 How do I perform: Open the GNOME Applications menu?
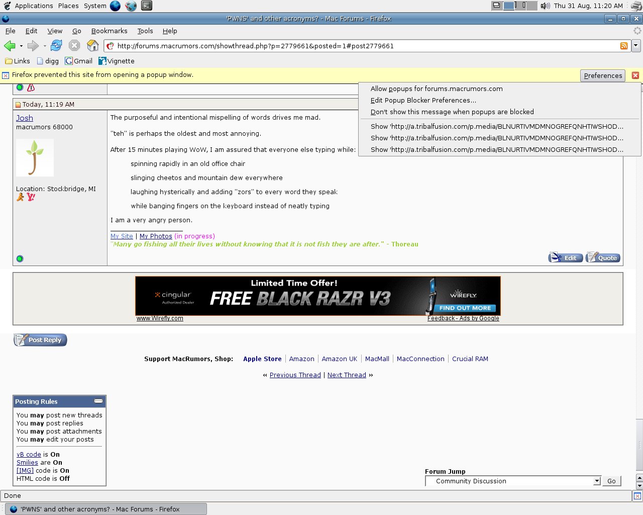pyautogui.click(x=34, y=6)
